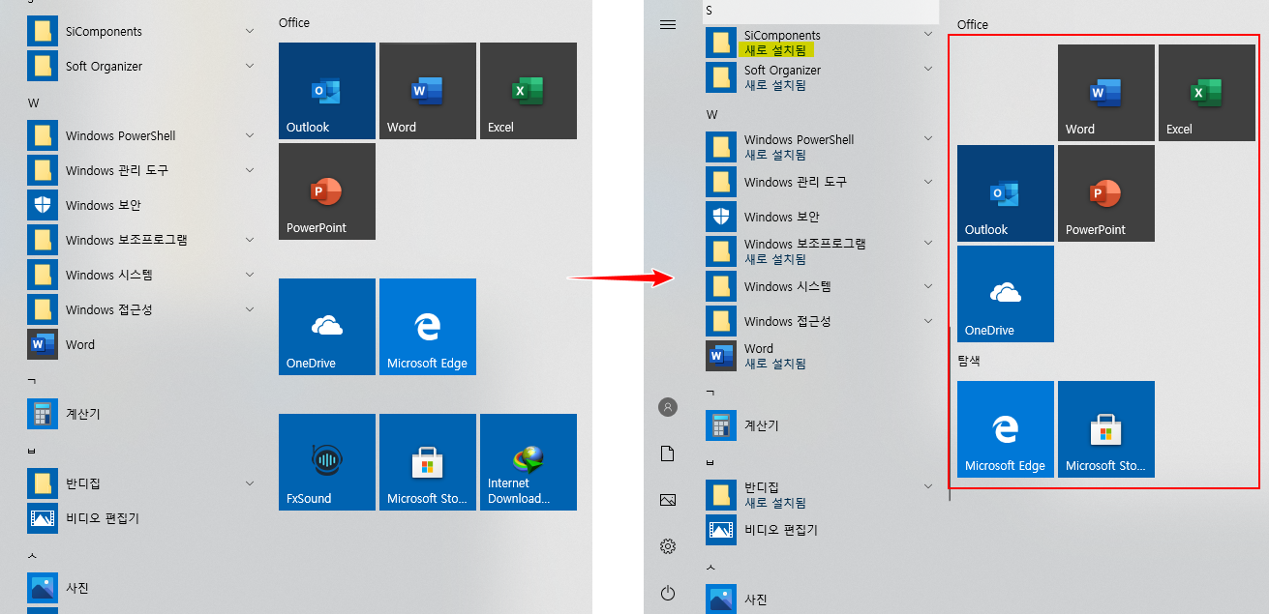
Task: Launch Internet Download tile
Action: point(529,462)
